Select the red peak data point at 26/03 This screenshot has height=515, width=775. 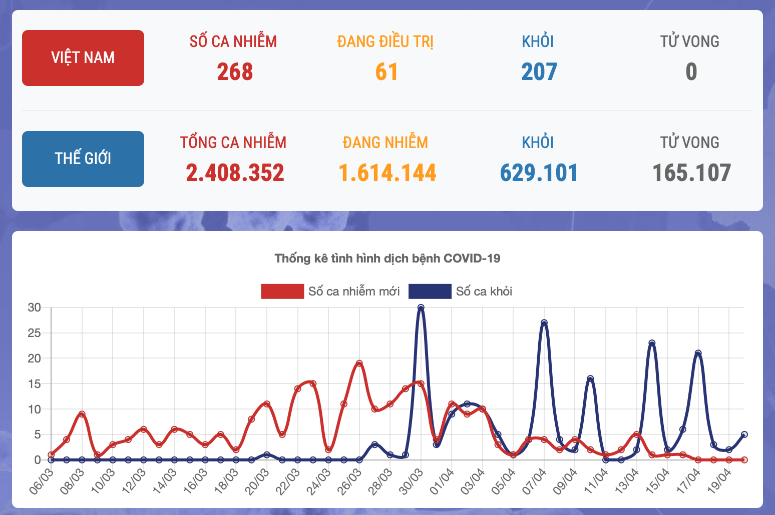[359, 363]
